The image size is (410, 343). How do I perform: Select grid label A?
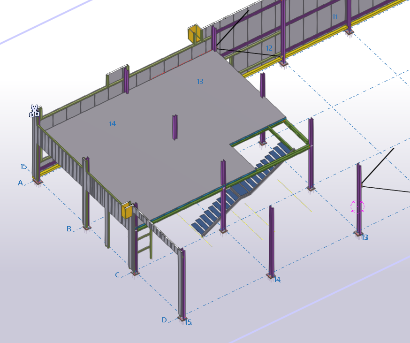(20, 183)
